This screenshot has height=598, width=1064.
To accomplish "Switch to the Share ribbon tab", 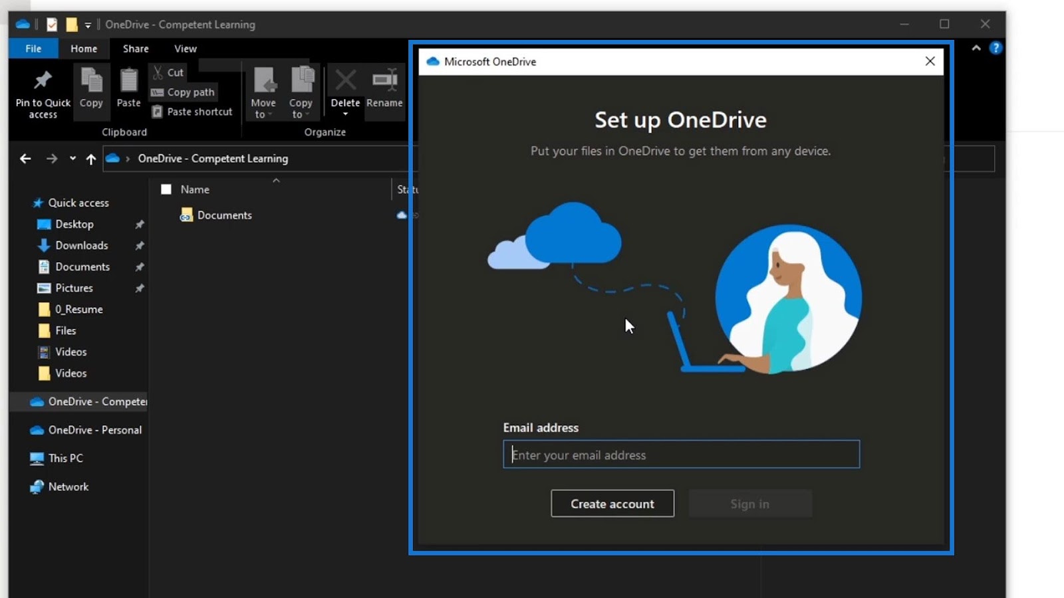I will [136, 49].
